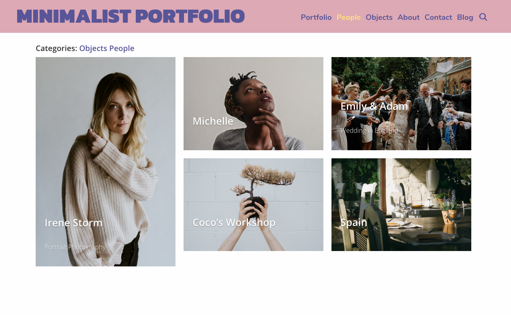Viewport: 511px width, 315px height.
Task: Open the About page link
Action: point(408,17)
